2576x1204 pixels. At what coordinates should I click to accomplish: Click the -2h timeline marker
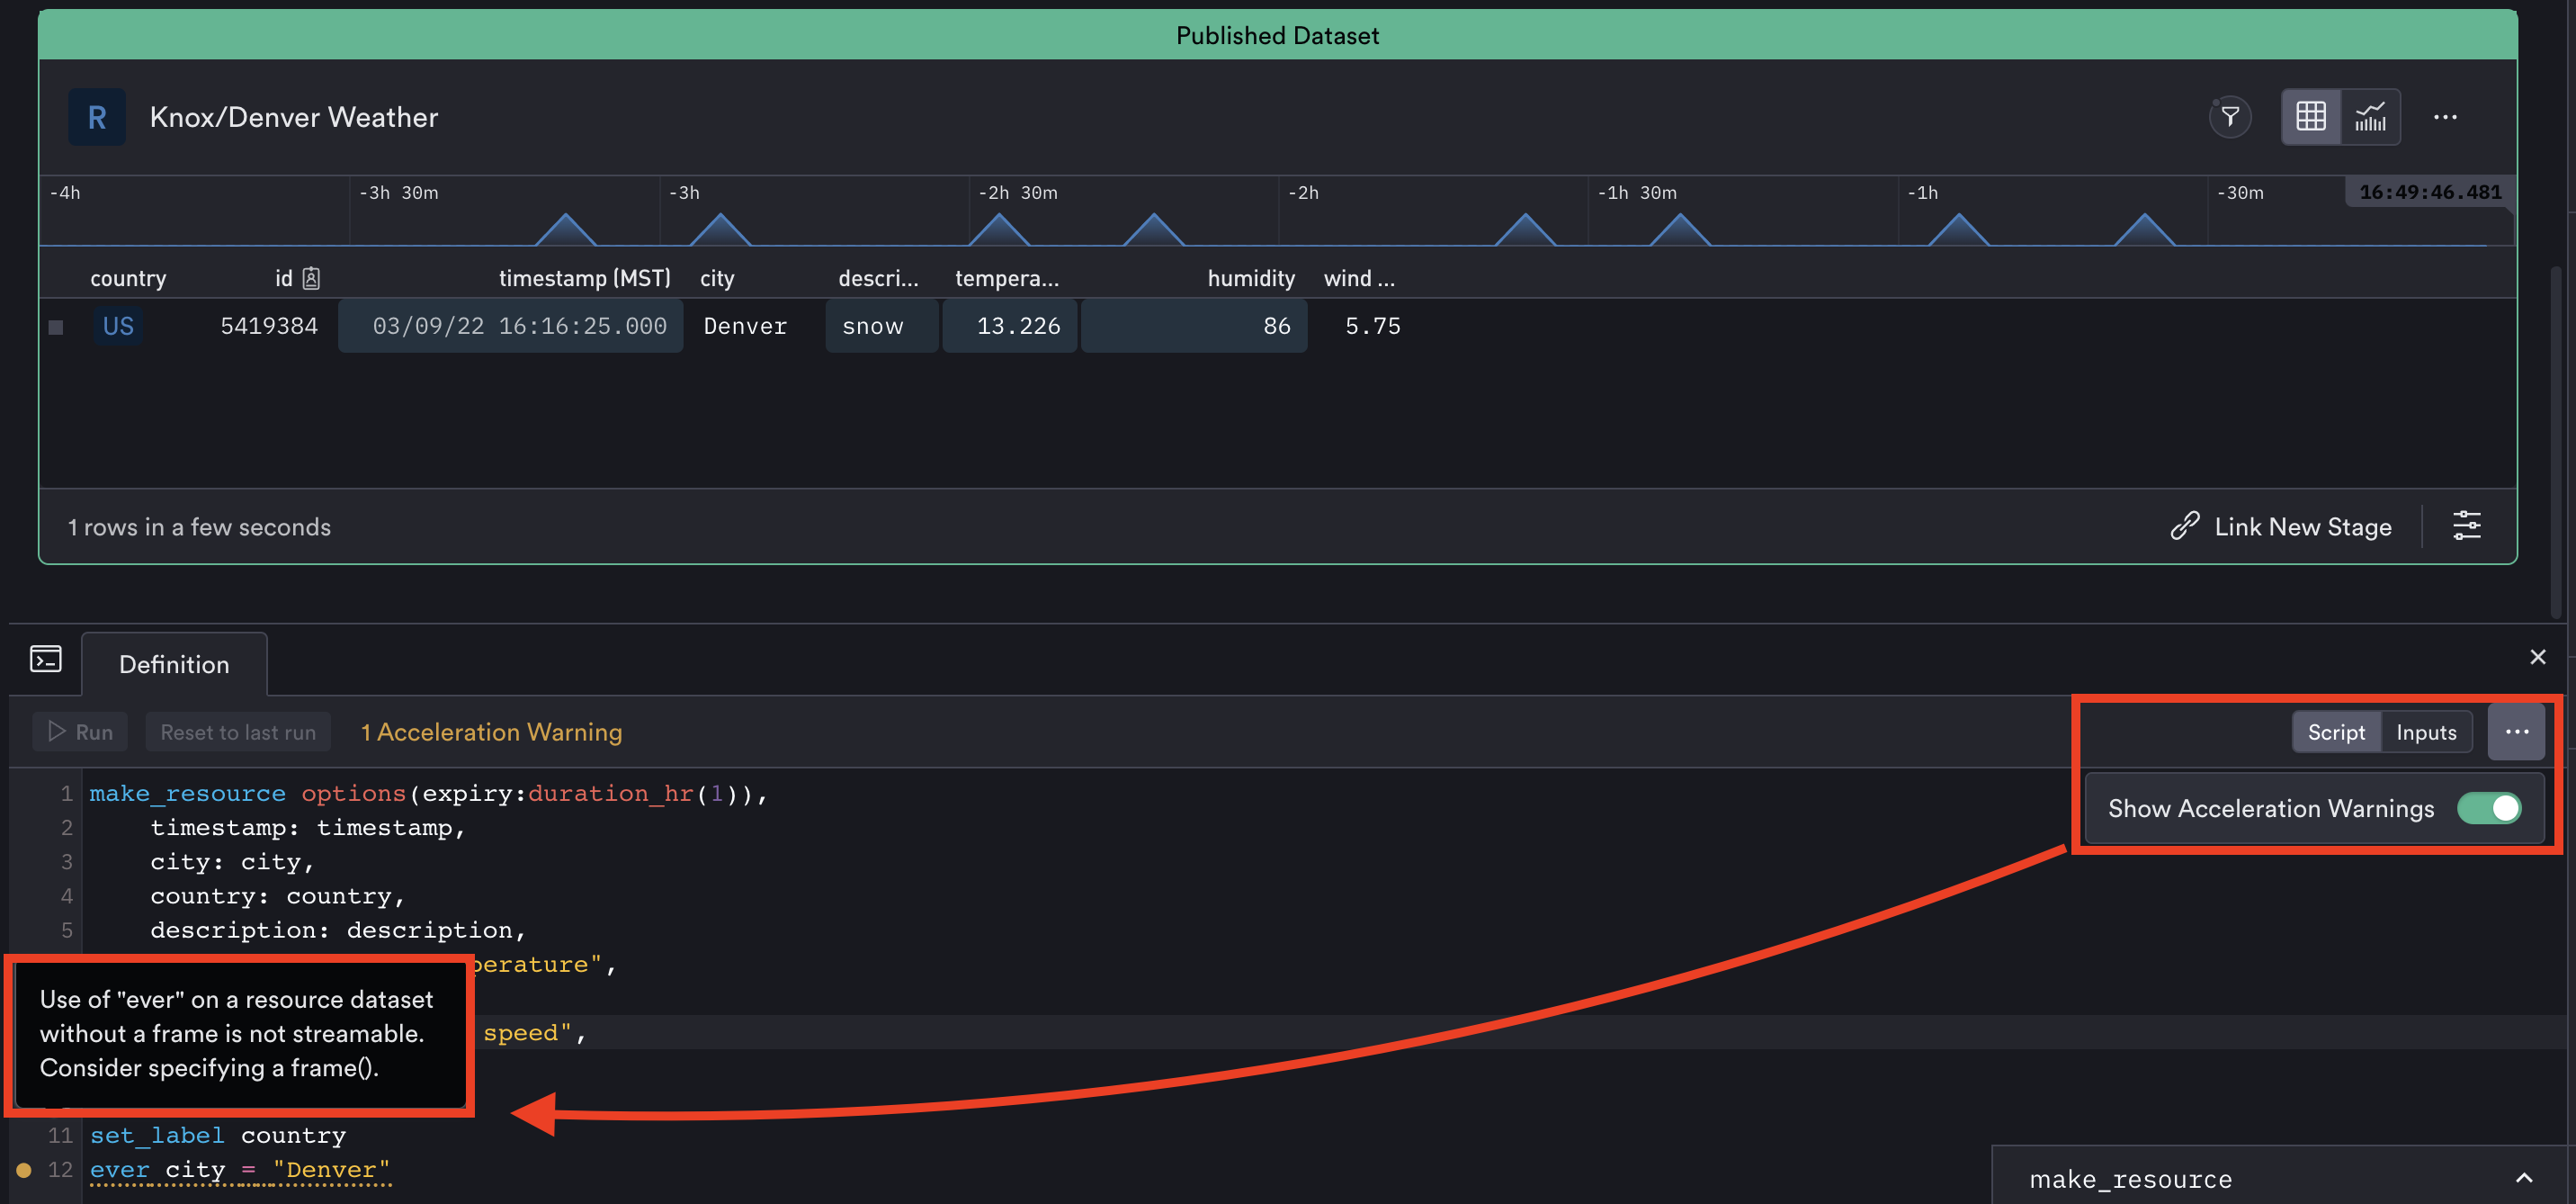(x=1303, y=193)
